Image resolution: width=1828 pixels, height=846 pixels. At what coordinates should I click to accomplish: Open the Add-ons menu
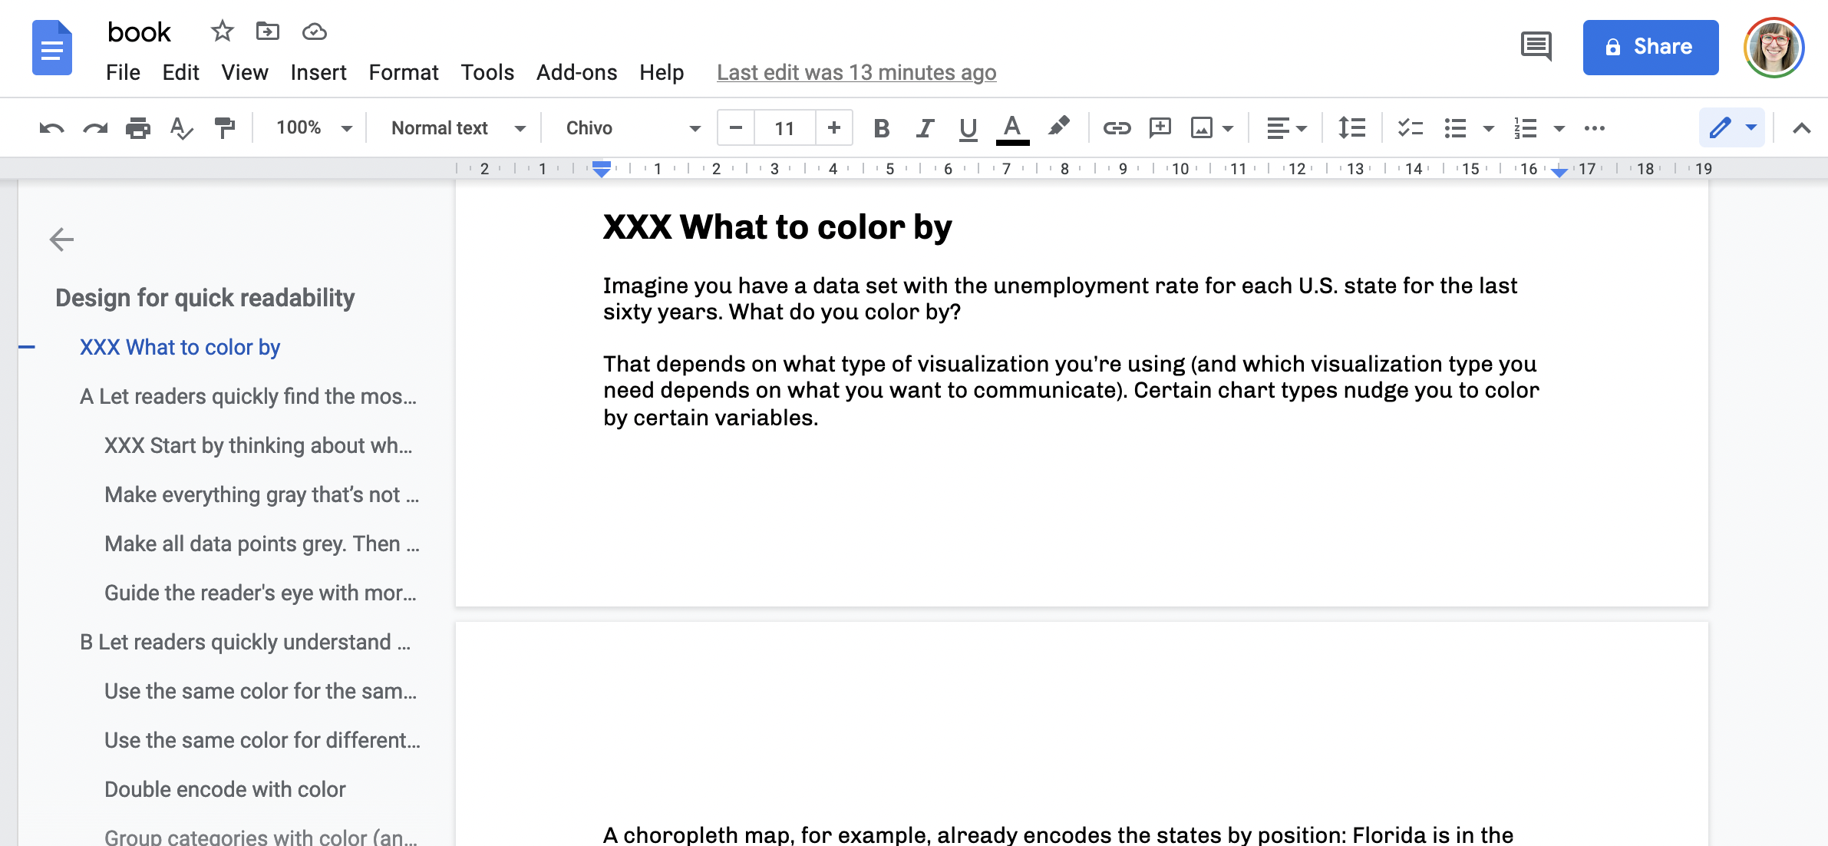tap(576, 72)
